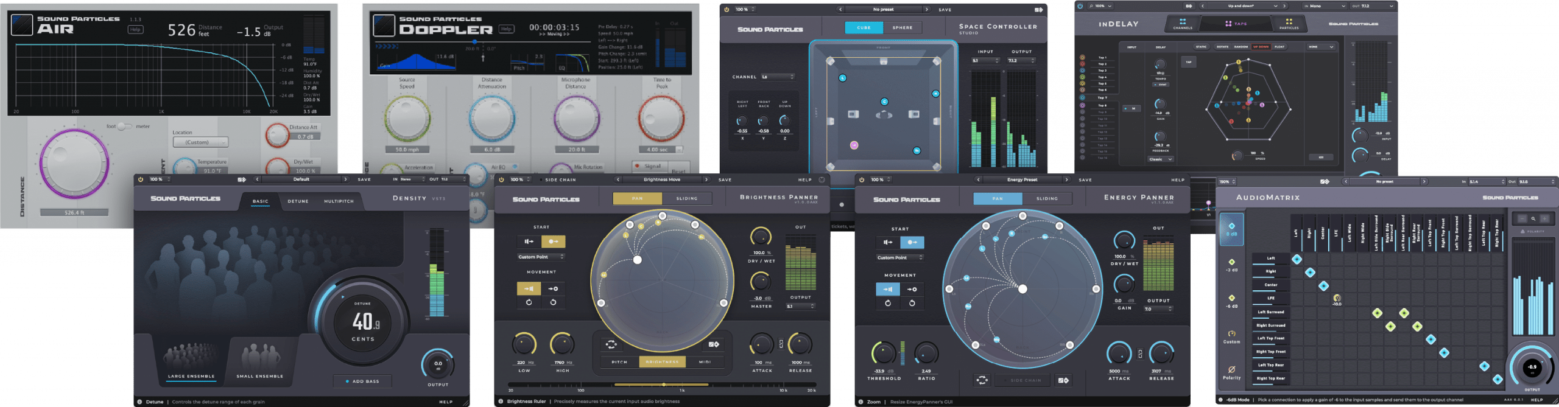Click the randomize dice icon in Density top bar

(242, 179)
